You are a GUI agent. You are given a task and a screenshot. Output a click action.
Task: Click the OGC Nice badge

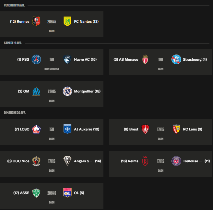36,161
